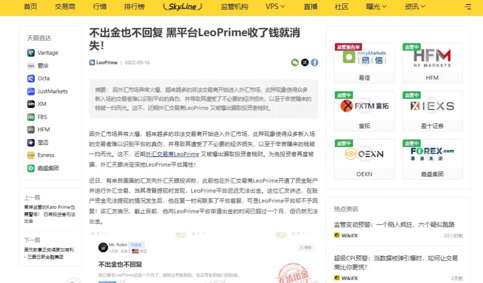This screenshot has width=483, height=283.
Task: Click the article date 2022-09-16
Action: point(137,62)
